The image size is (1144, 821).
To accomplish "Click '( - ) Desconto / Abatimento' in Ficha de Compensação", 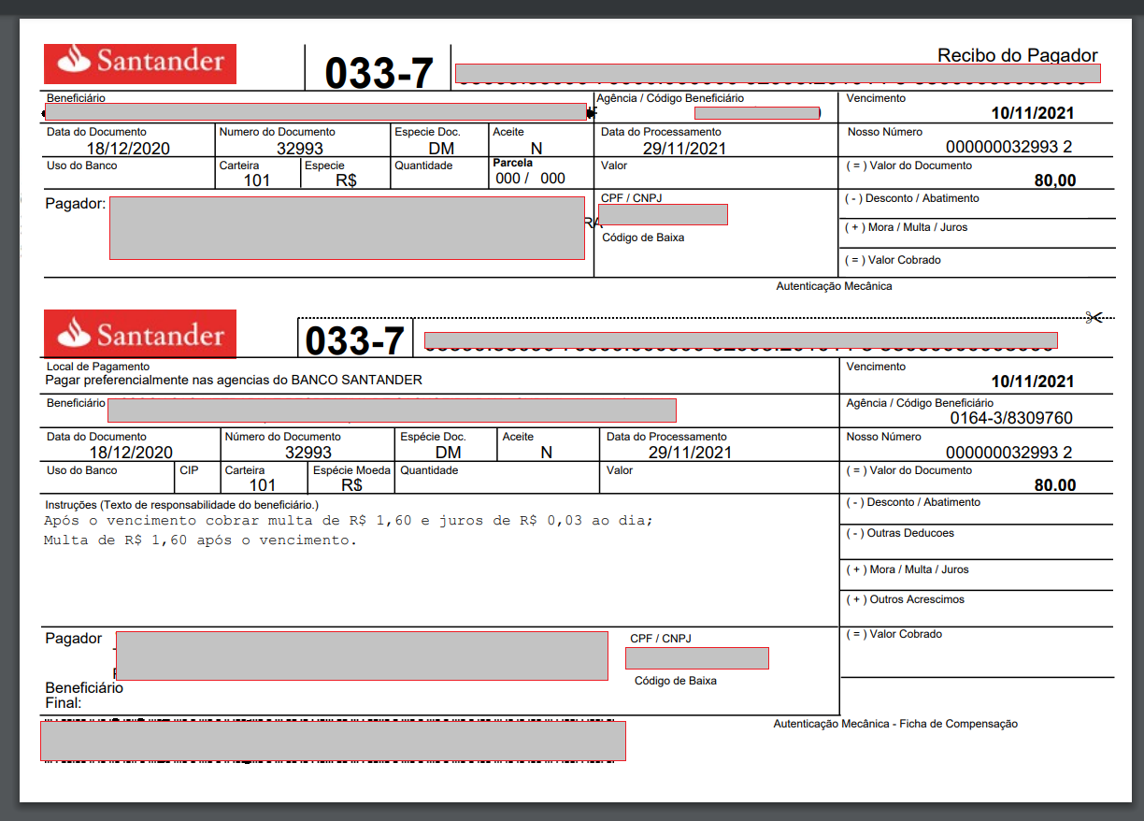I will (x=913, y=502).
